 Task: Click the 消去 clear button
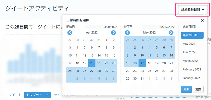pos(198,89)
